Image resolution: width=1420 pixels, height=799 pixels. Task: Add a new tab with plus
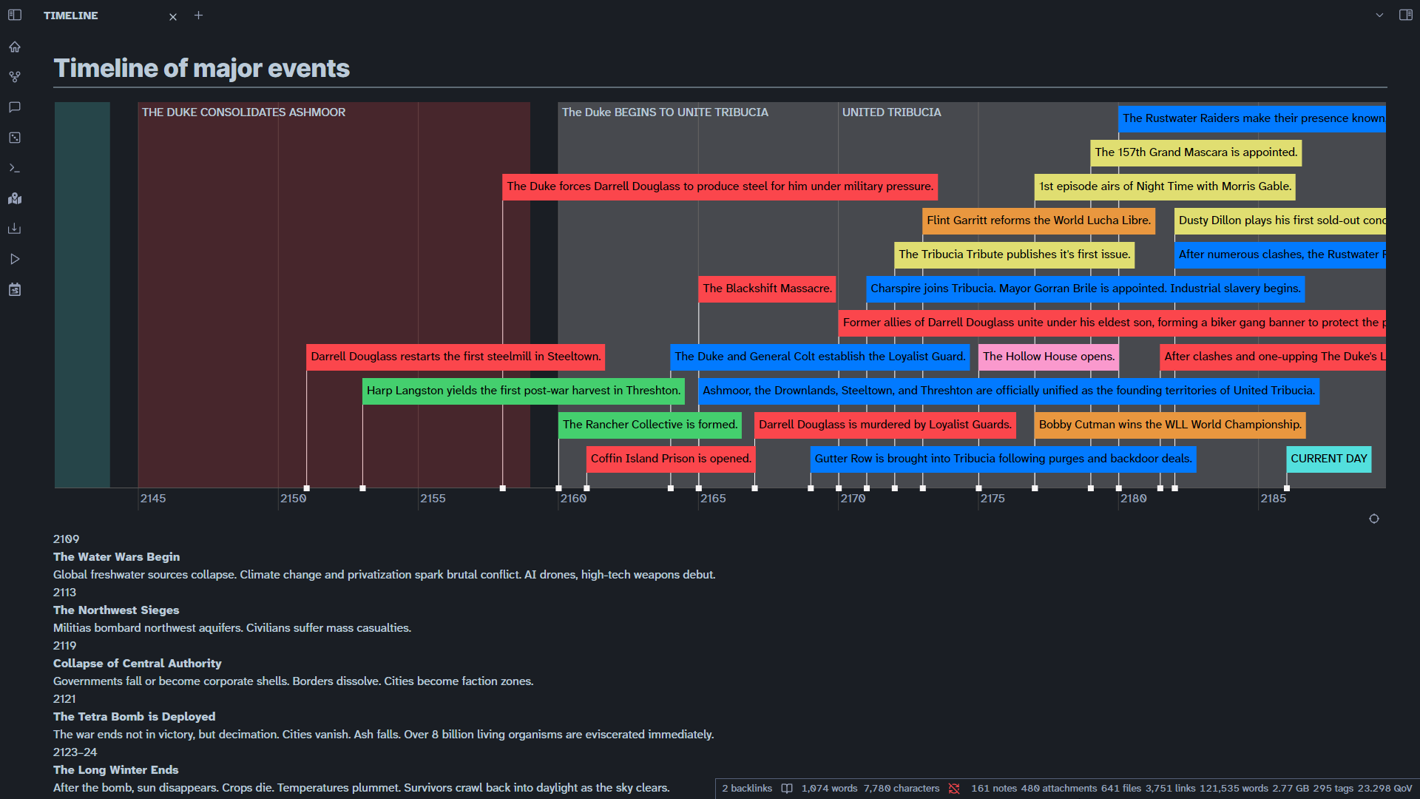click(198, 15)
